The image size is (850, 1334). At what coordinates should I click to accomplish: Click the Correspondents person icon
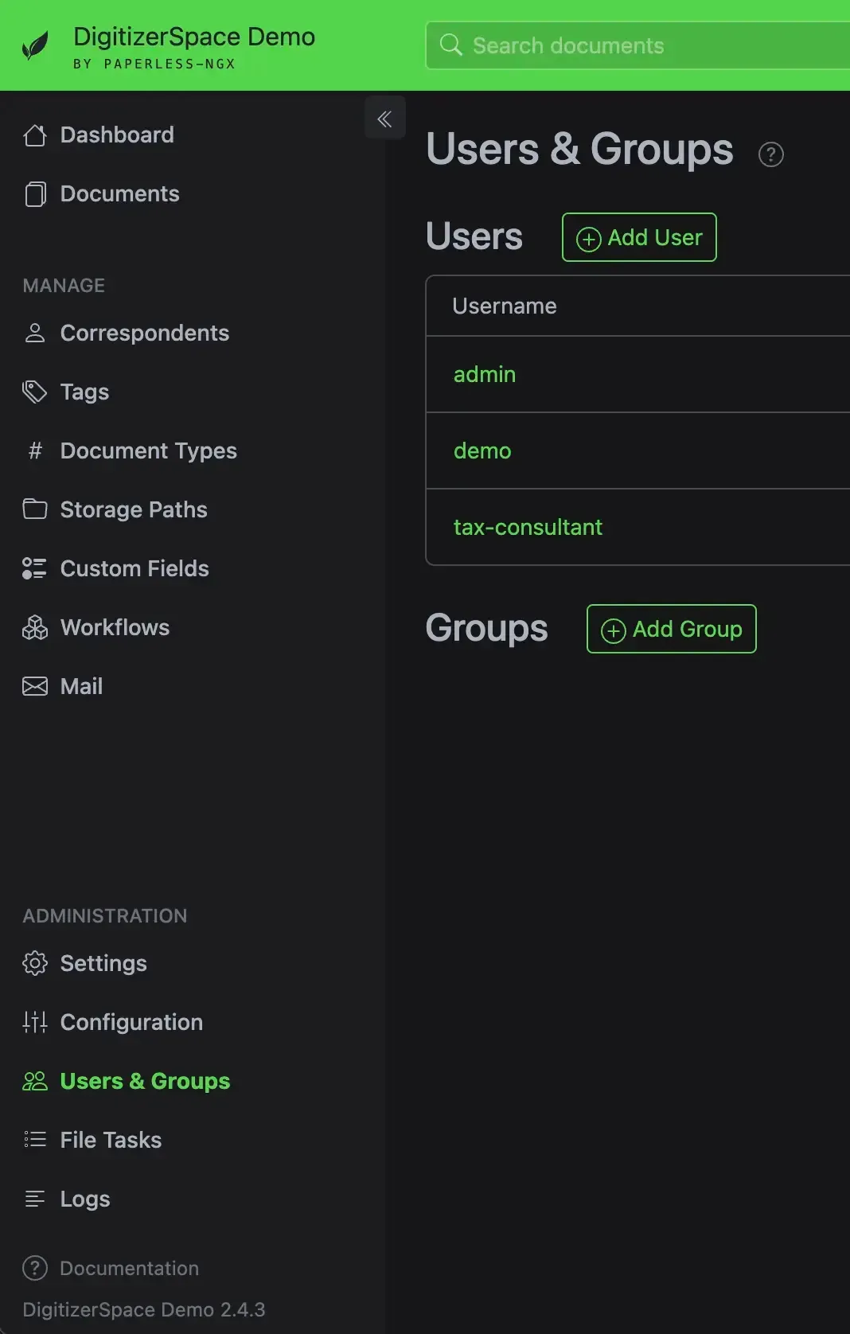pos(35,333)
